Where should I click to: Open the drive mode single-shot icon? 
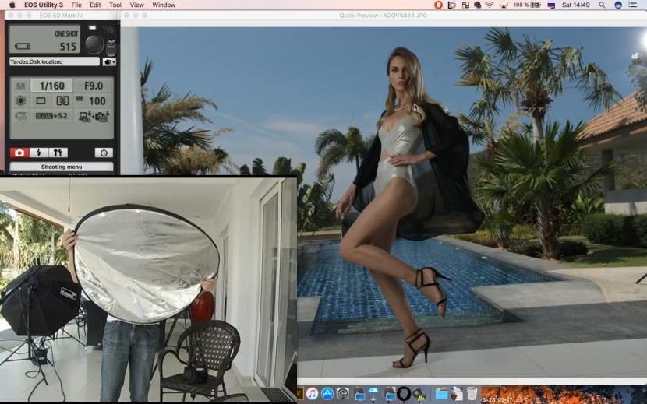(41, 101)
